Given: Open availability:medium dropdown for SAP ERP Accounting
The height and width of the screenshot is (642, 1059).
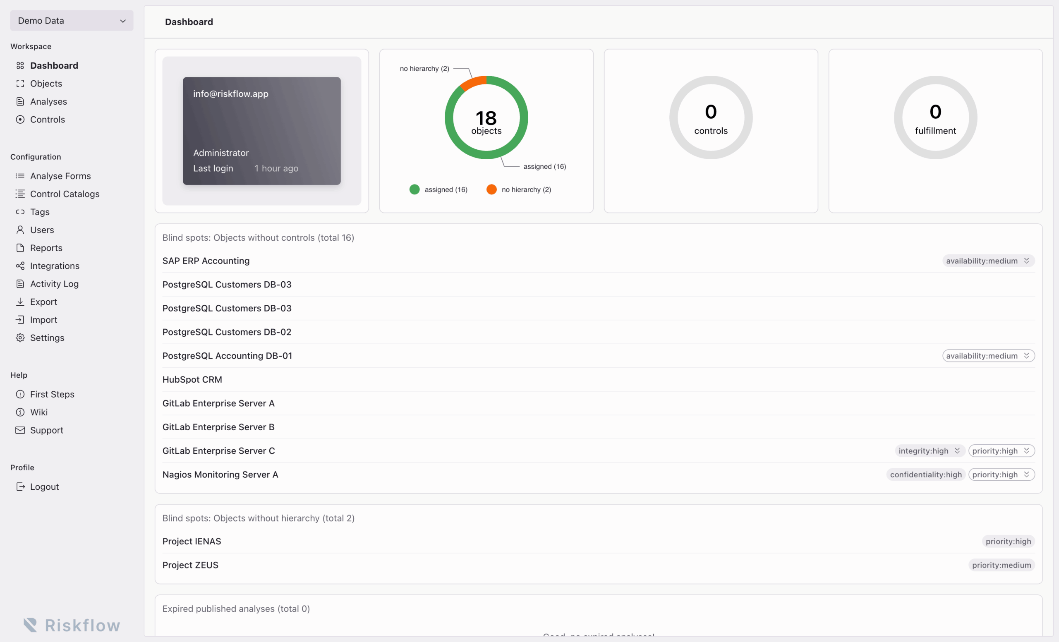Looking at the screenshot, I should tap(988, 261).
